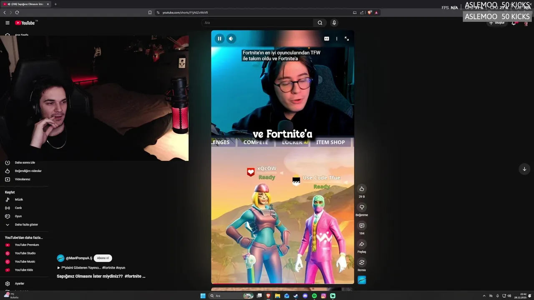Screen dimensions: 534x300
Task: Open Brave Rewards triangle icon
Action: (x=376, y=12)
